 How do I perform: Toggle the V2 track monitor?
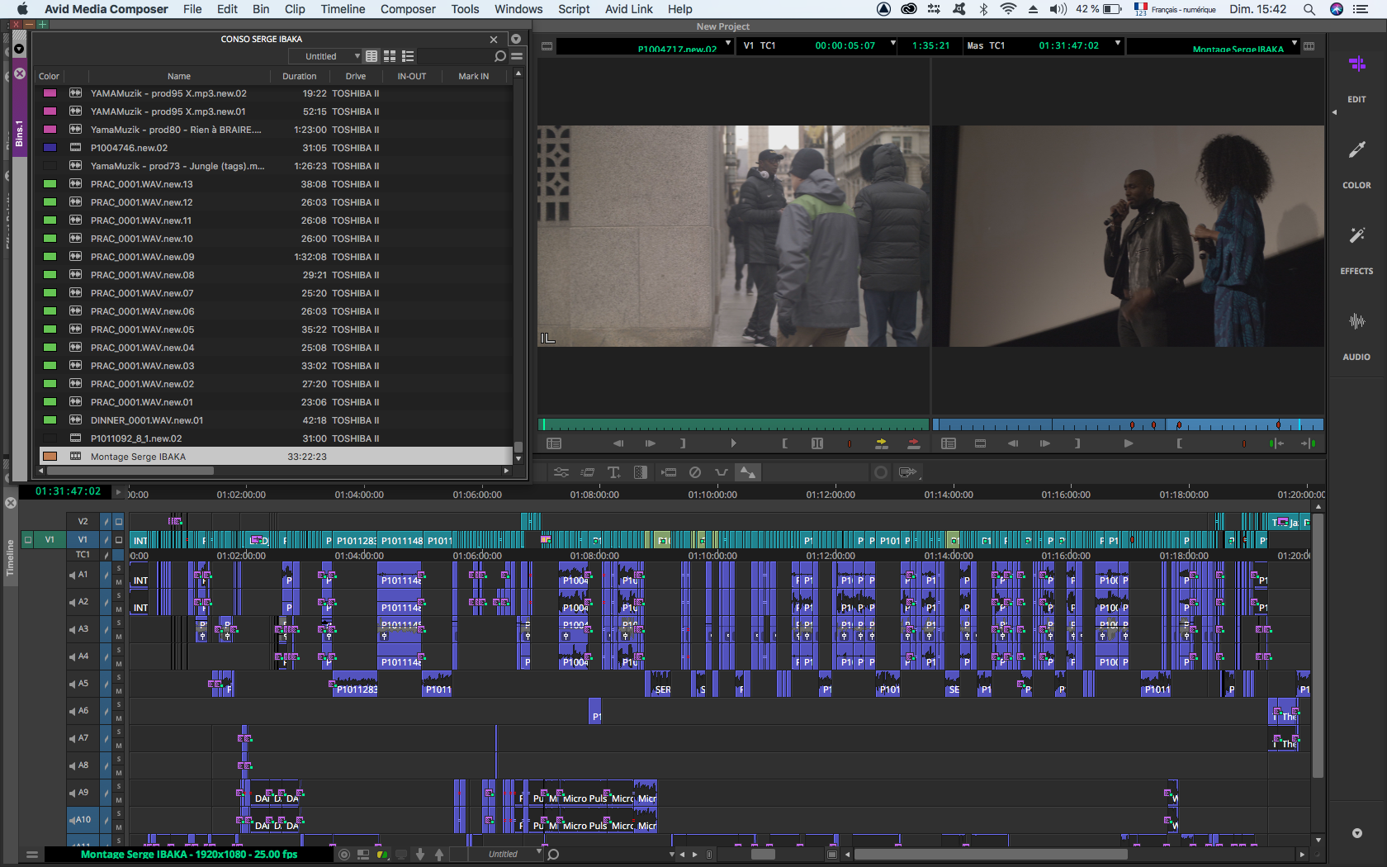tap(119, 521)
